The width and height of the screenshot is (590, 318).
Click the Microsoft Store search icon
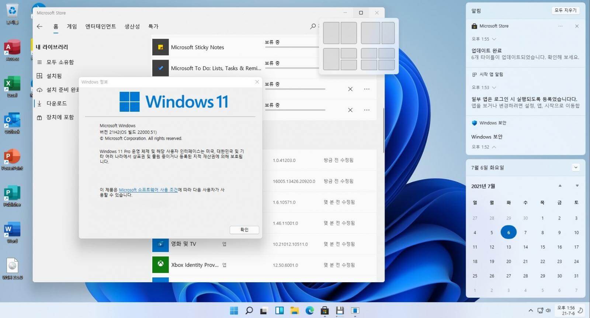(x=313, y=26)
